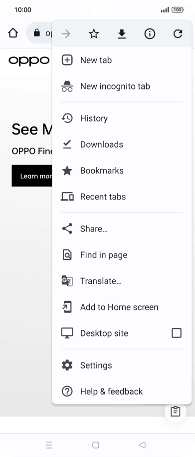
Task: Open the Downloads list
Action: point(122,144)
